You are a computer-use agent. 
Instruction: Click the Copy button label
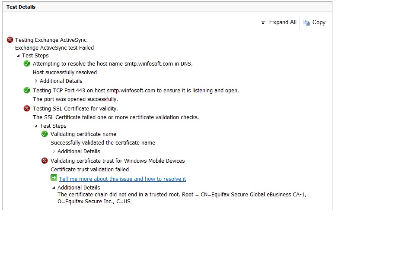(x=319, y=22)
